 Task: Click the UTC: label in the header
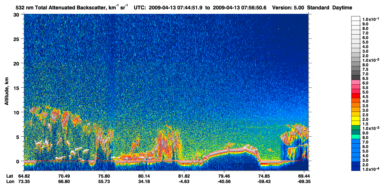click(x=140, y=8)
